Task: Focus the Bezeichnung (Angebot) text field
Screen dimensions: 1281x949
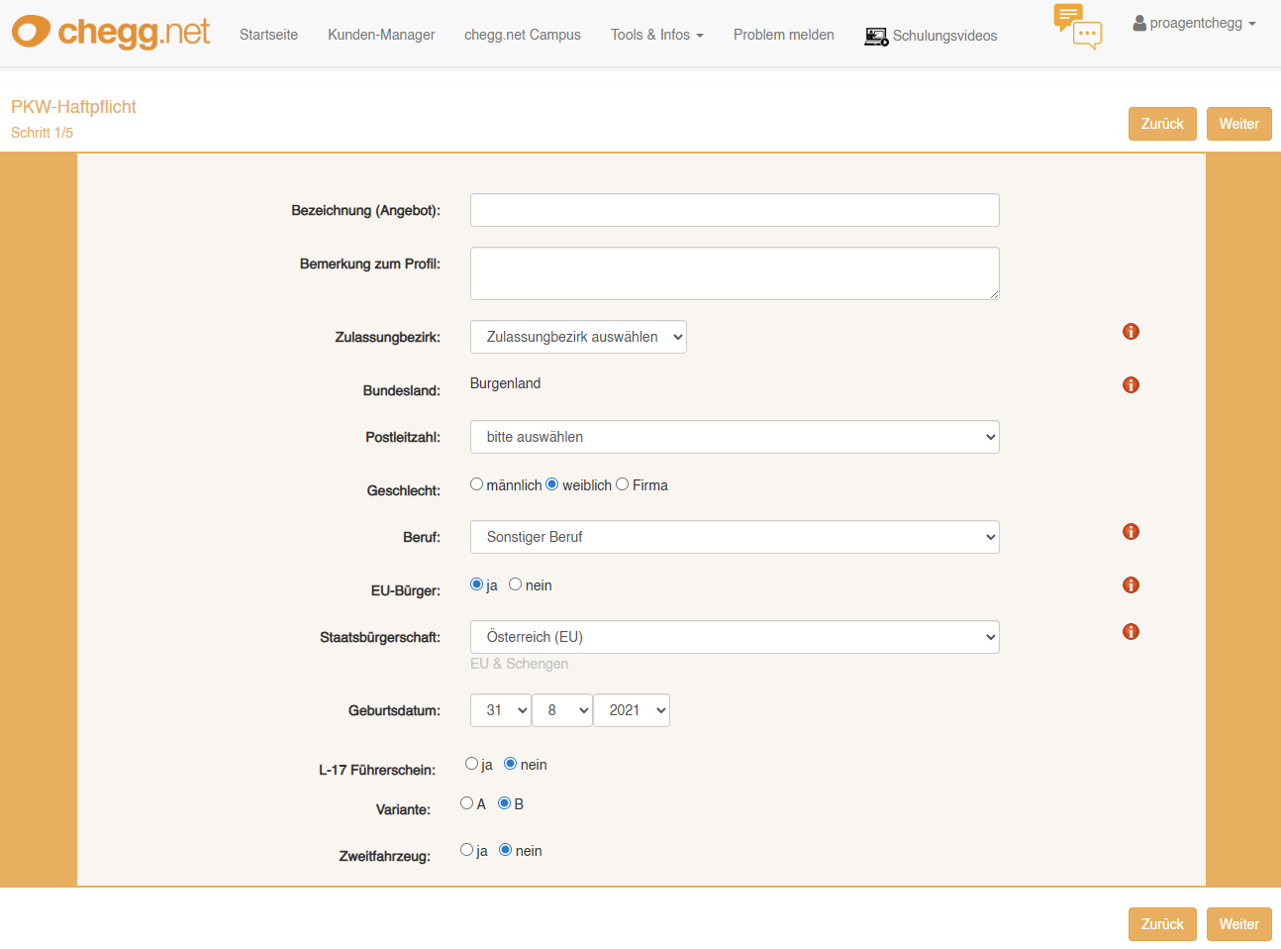Action: coord(735,210)
